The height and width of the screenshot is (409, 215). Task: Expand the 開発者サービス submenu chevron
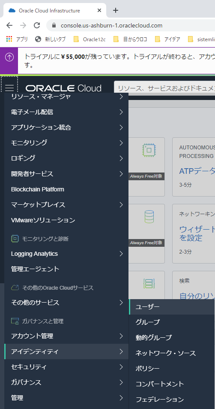121,174
